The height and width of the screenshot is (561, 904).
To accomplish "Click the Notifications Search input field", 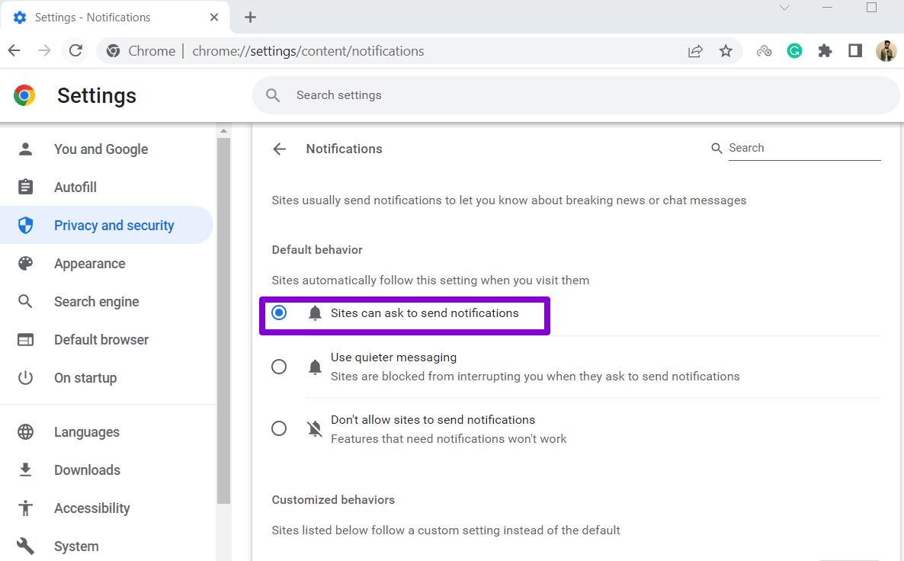I will click(804, 148).
